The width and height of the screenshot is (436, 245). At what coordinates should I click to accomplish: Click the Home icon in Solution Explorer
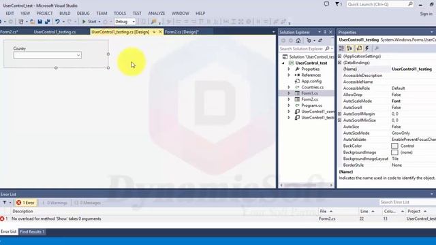coord(298,41)
